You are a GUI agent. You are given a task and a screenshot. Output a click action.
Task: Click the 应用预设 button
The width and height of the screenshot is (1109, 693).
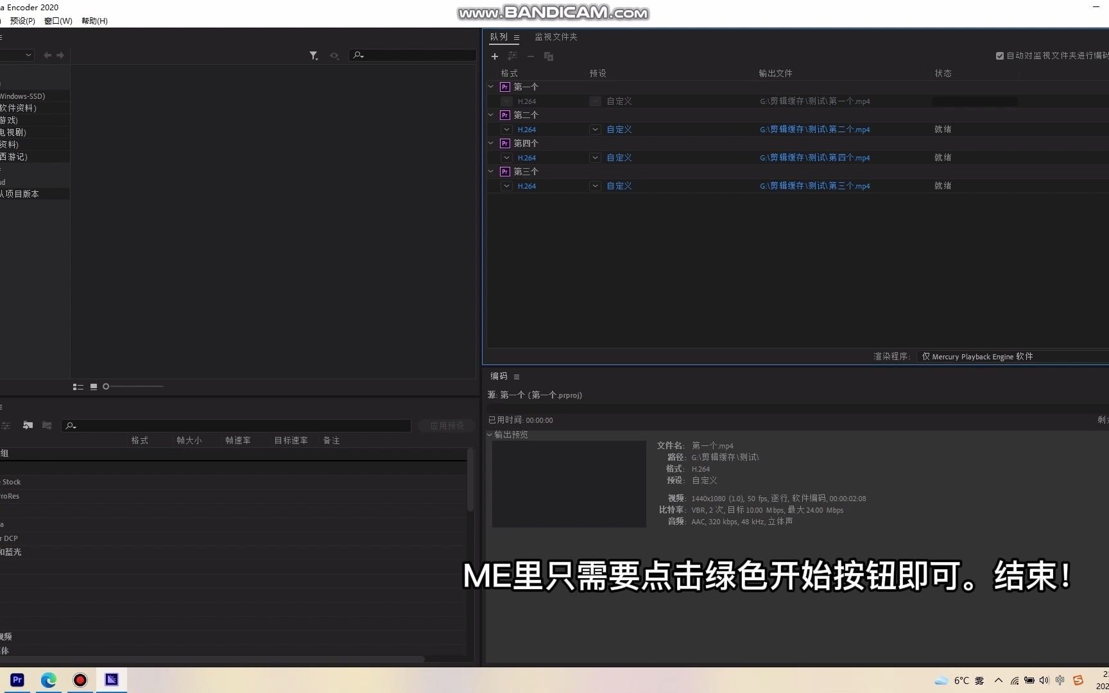coord(447,426)
